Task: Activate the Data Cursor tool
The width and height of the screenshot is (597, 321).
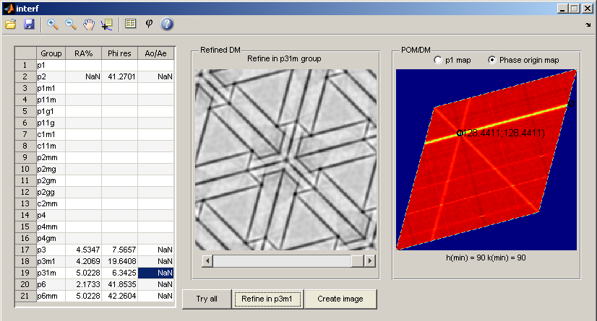Action: click(x=107, y=25)
